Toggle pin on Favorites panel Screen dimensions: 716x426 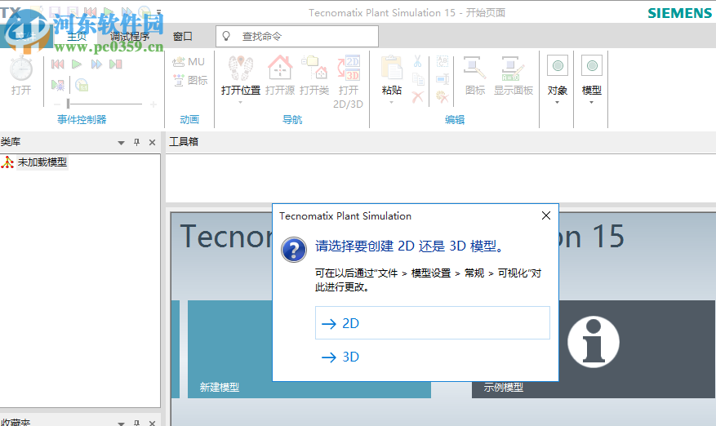coord(136,423)
